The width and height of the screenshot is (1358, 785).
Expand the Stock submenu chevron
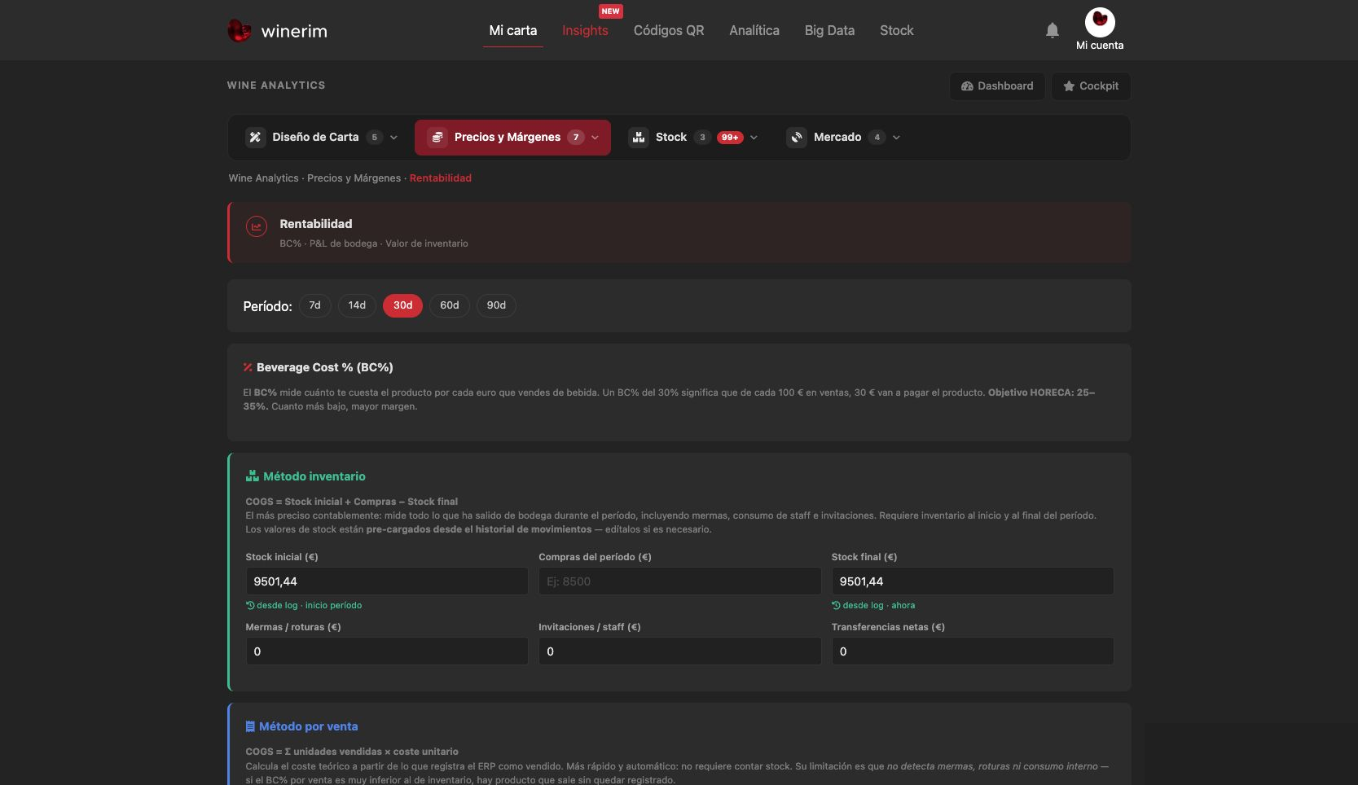(754, 138)
